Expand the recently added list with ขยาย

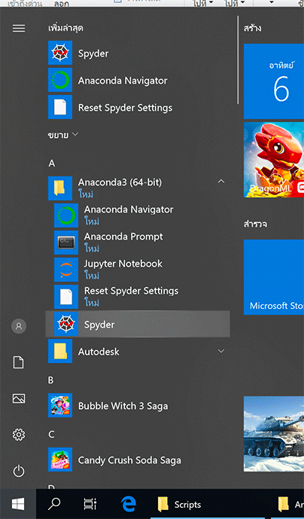[x=63, y=135]
